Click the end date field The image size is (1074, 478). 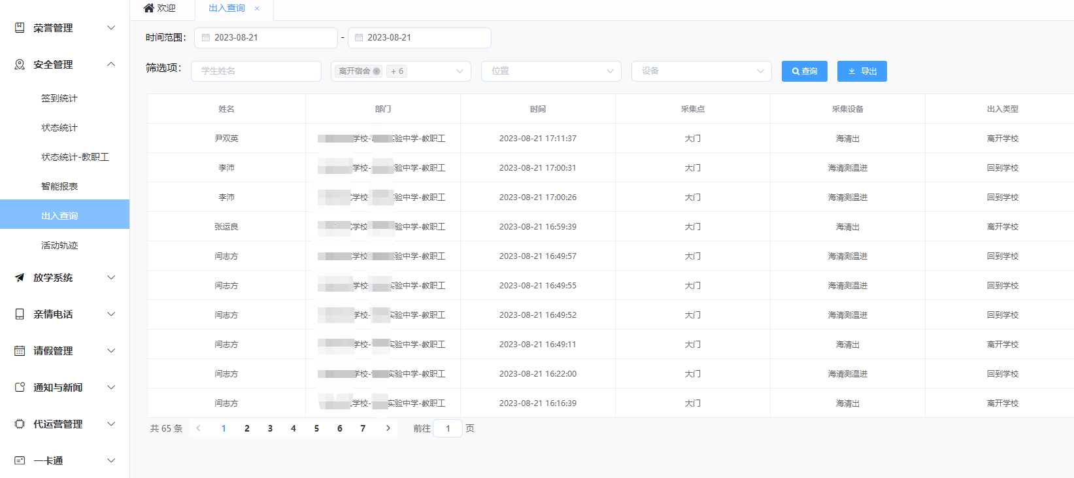(420, 38)
